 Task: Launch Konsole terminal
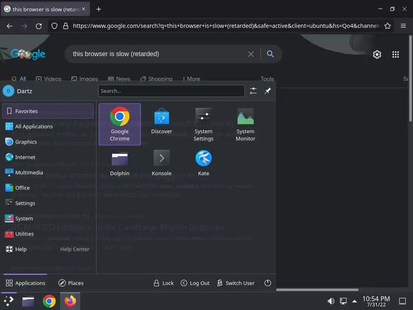(161, 163)
